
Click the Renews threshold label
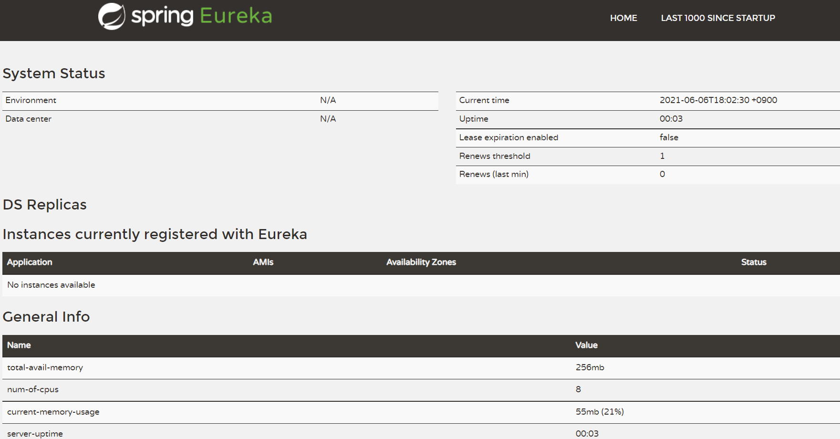coord(495,156)
